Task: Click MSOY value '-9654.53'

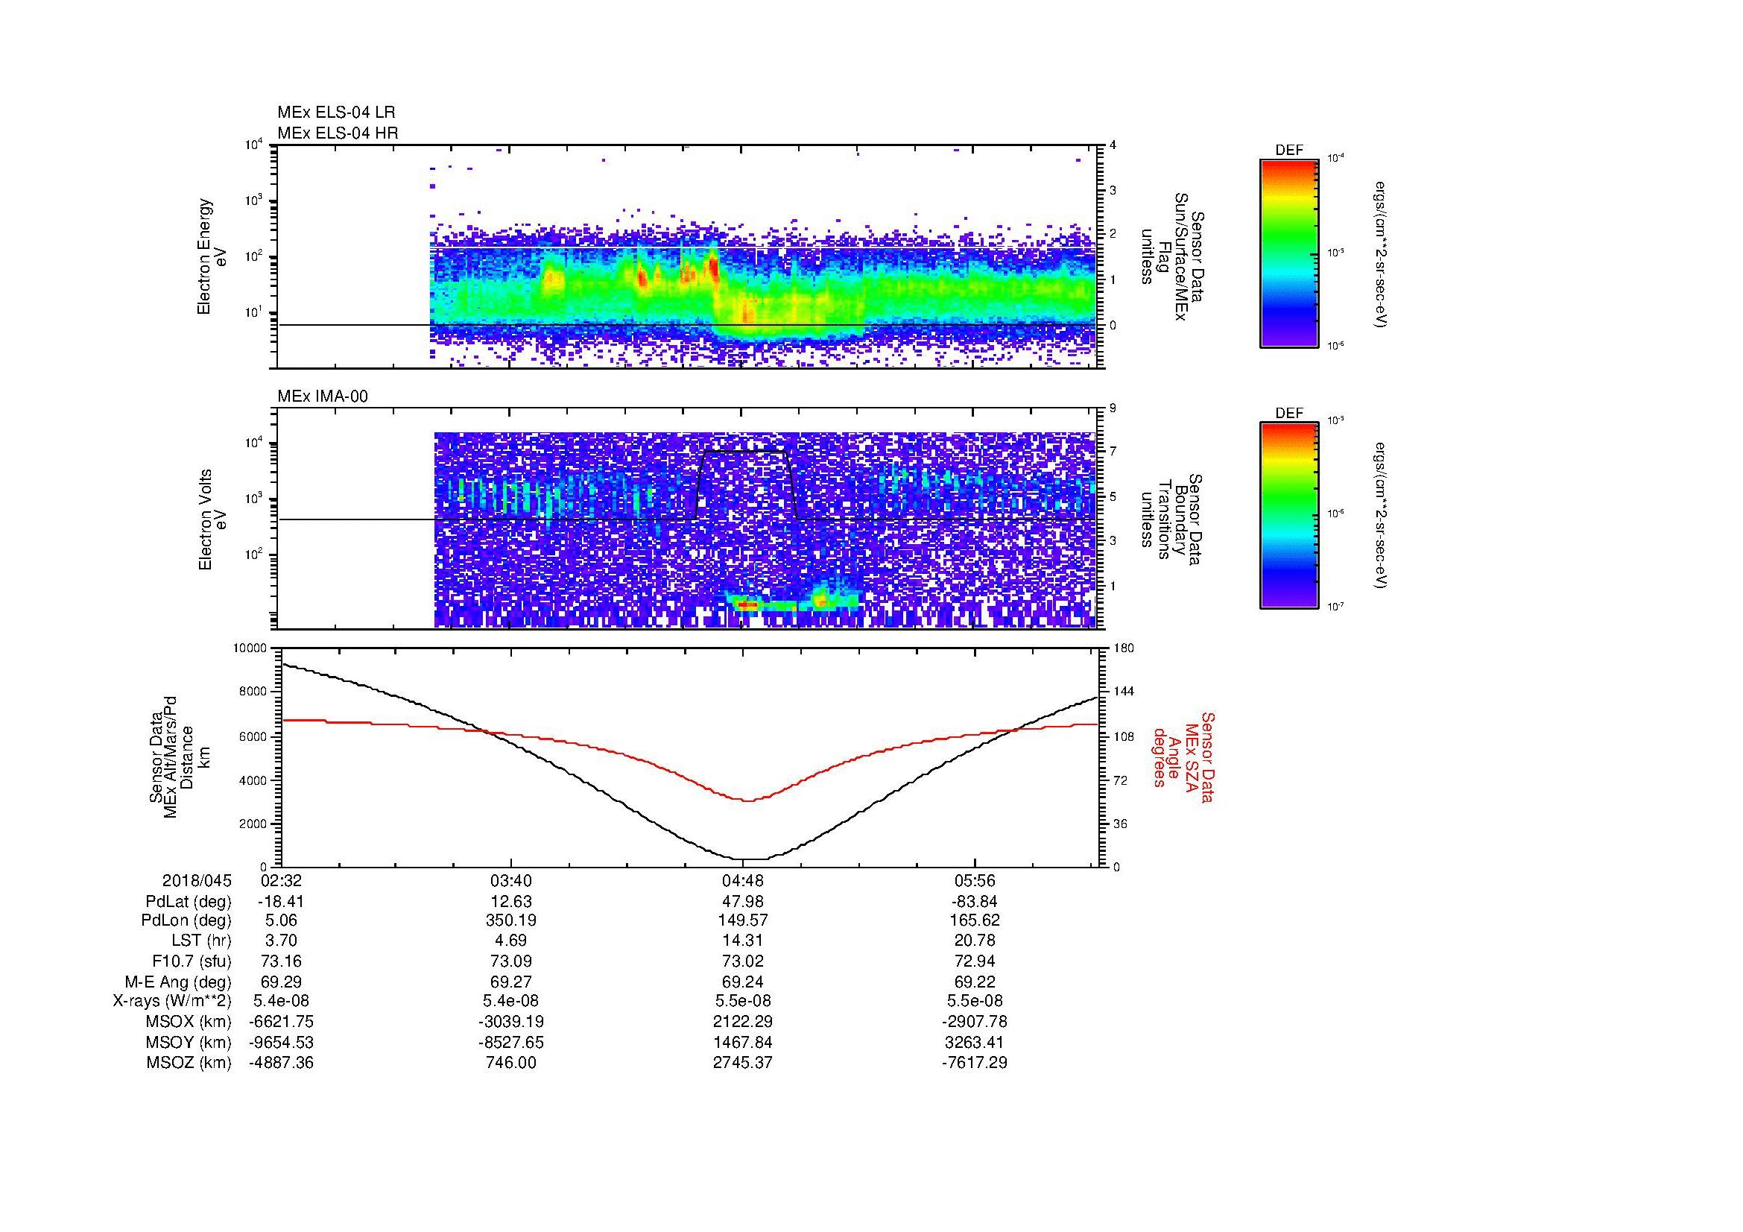Action: (x=281, y=1042)
